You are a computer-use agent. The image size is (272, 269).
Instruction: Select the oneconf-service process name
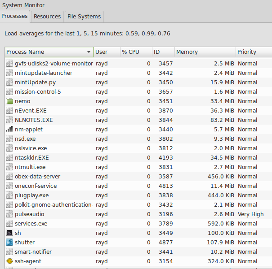tap(36, 186)
